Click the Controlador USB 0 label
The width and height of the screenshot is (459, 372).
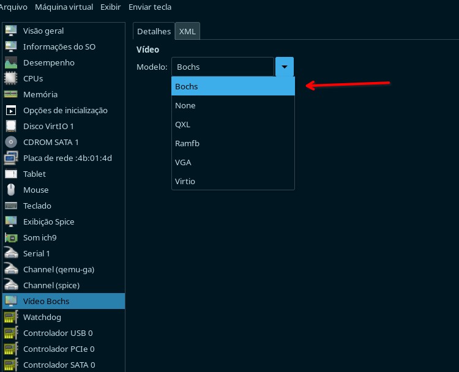point(58,333)
